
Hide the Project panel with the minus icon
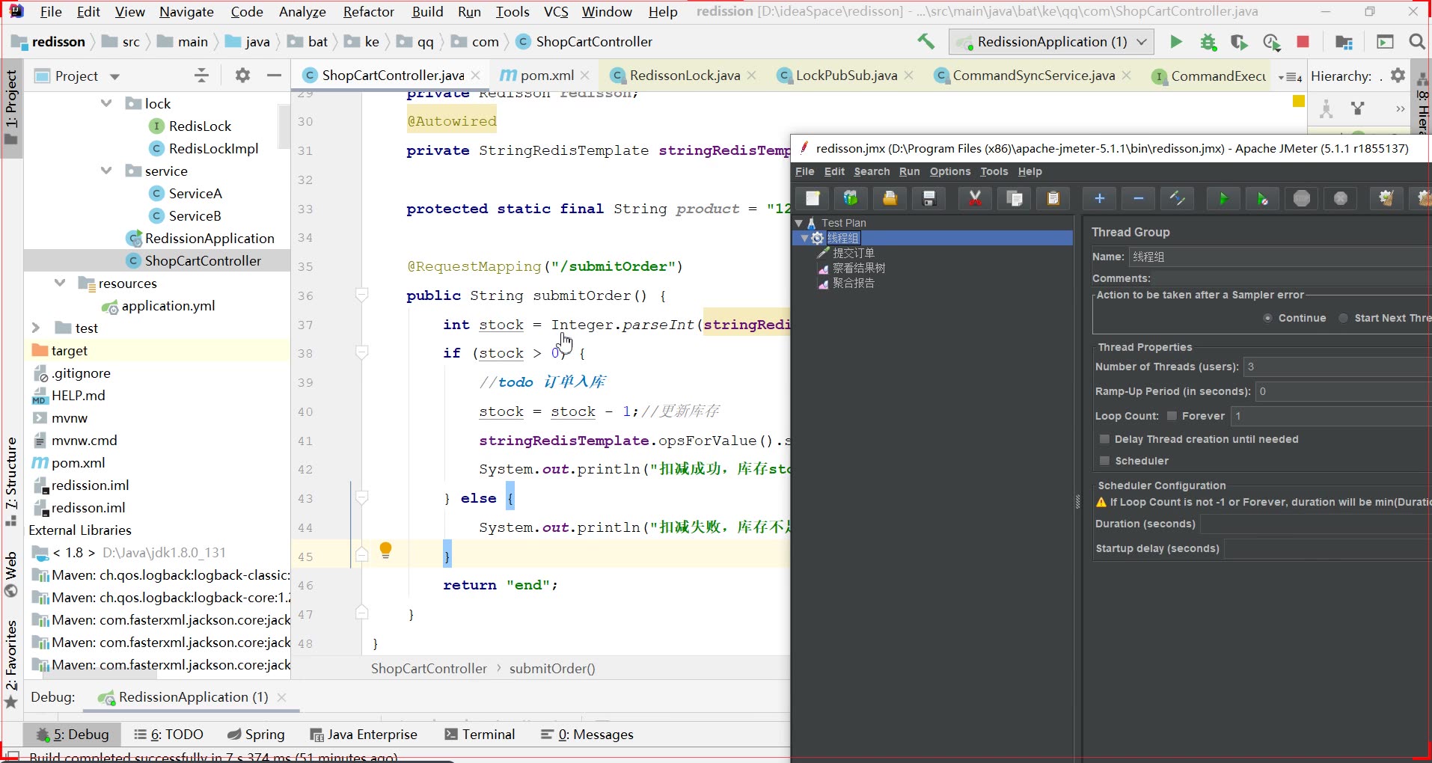(x=274, y=76)
